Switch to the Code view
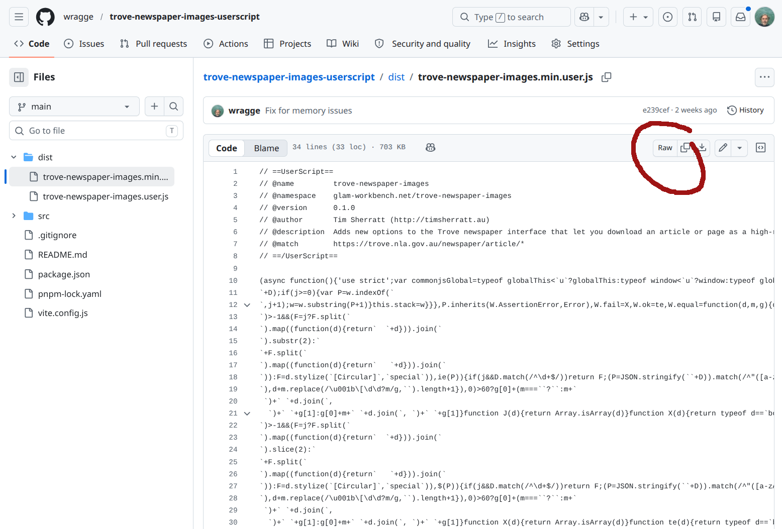 coord(227,148)
